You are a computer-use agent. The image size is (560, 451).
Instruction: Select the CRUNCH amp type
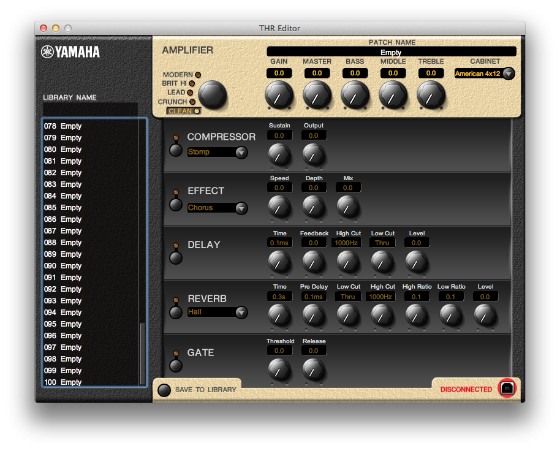click(x=177, y=102)
